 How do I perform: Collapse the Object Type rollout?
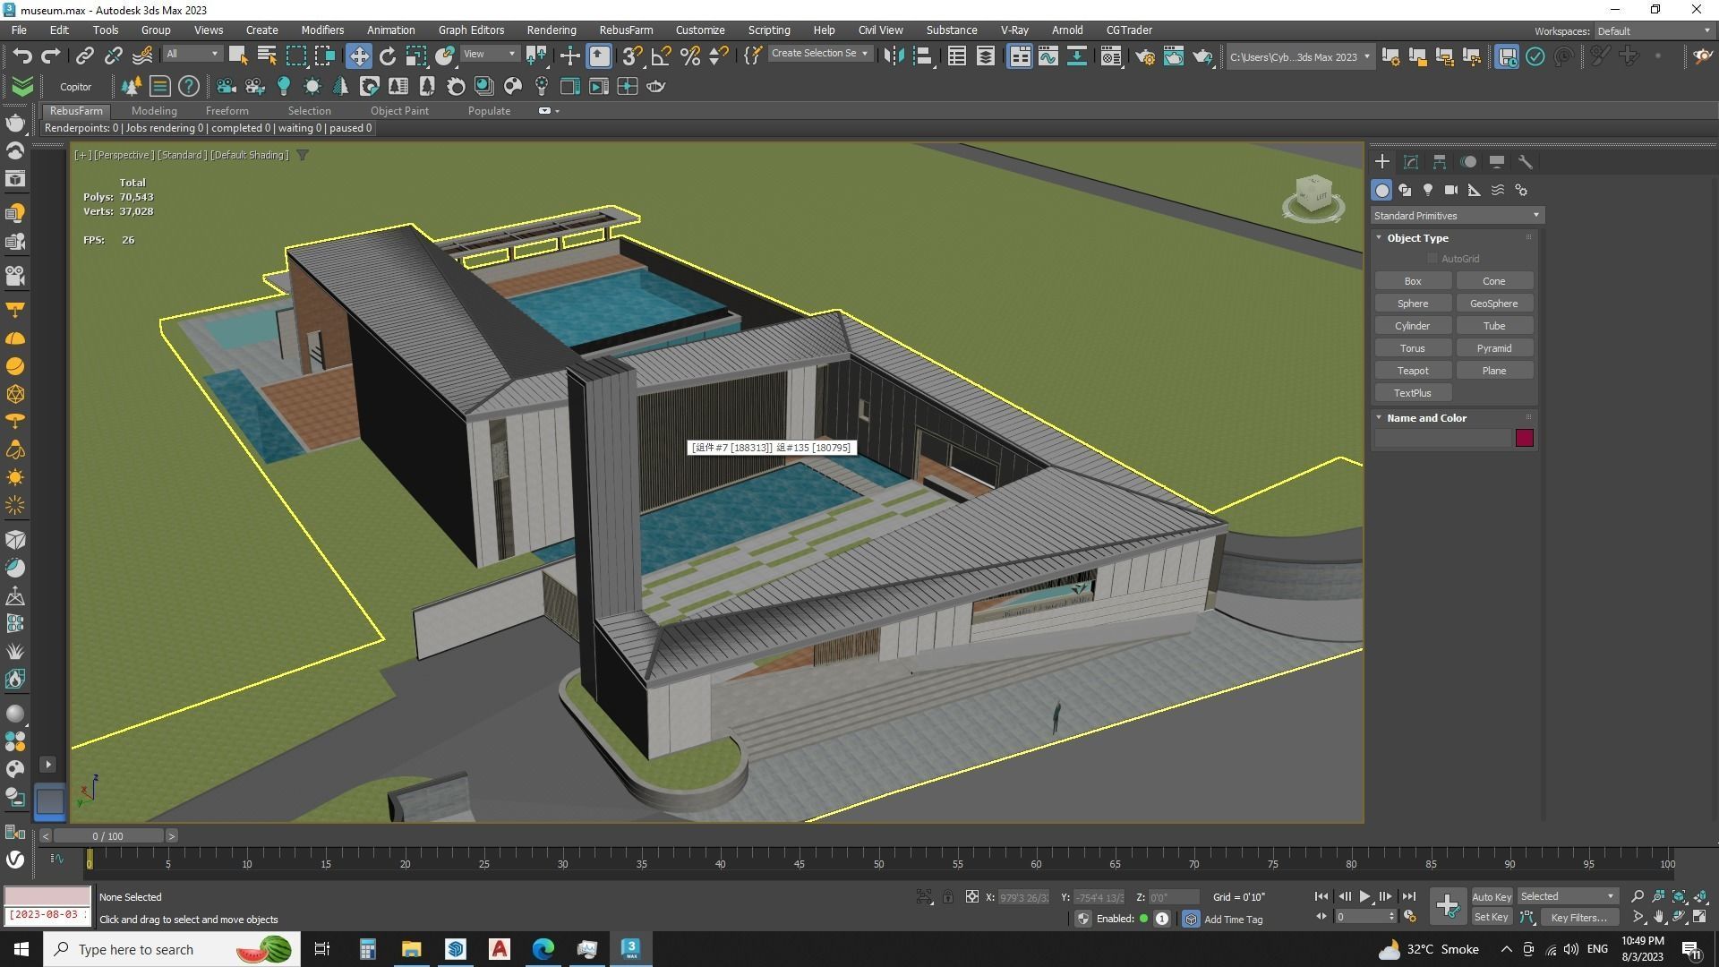(x=1379, y=238)
